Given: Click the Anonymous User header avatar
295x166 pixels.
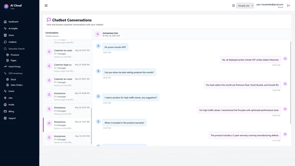Looking at the screenshot, I should pyautogui.click(x=98, y=34).
